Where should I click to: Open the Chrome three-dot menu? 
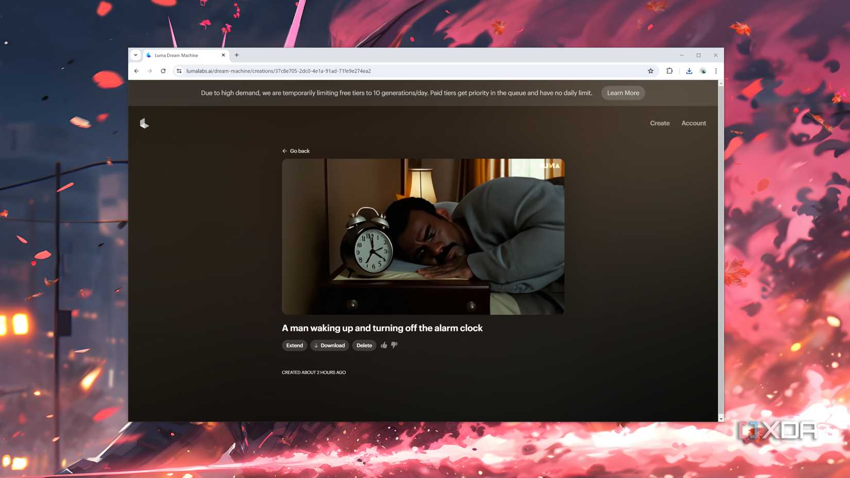click(x=716, y=71)
